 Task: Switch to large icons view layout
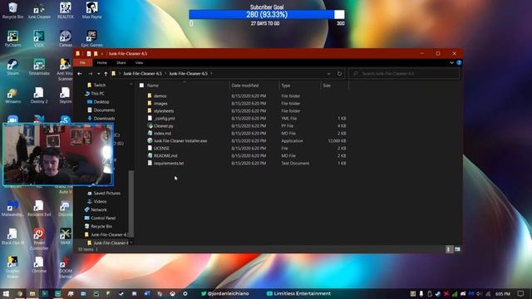tap(457, 249)
